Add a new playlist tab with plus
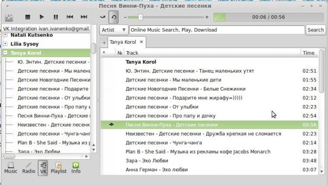 point(104,42)
